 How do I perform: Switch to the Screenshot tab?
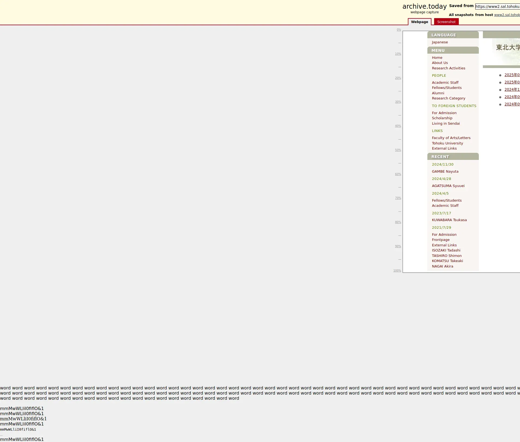[x=446, y=22]
